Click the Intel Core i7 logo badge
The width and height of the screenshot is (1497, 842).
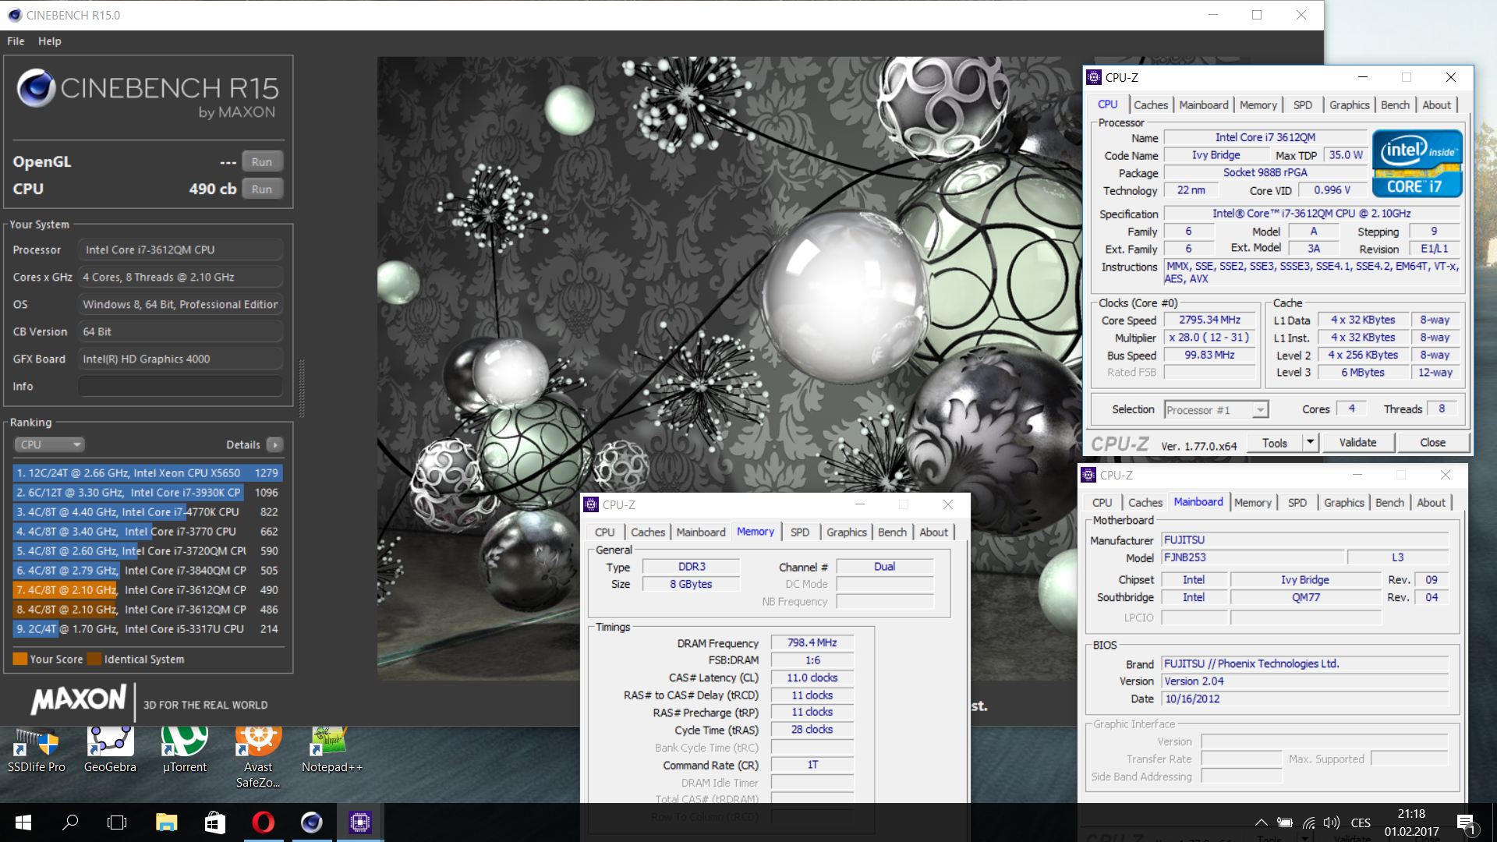point(1417,164)
